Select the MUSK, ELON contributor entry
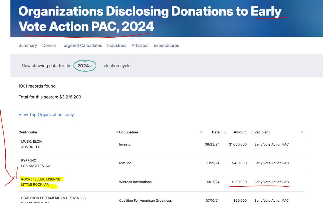 (31, 142)
